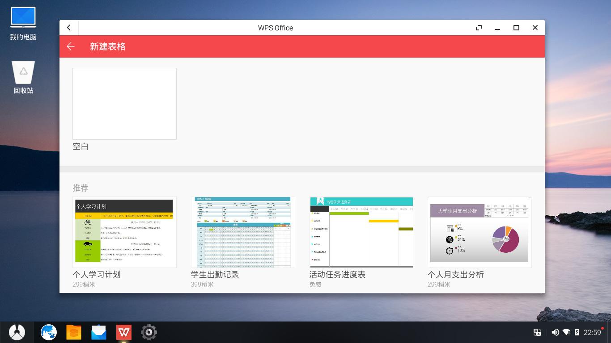Select the free 活动任务进度表 template
The height and width of the screenshot is (343, 611).
tap(361, 232)
